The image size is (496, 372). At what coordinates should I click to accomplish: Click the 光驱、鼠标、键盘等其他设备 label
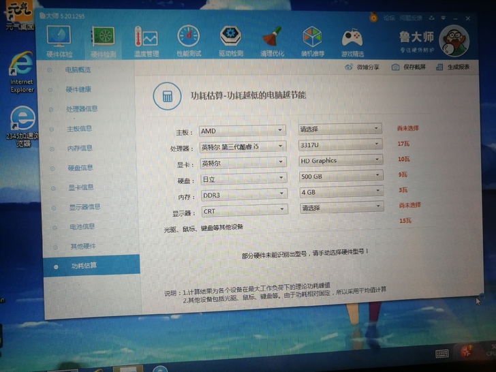pyautogui.click(x=204, y=228)
